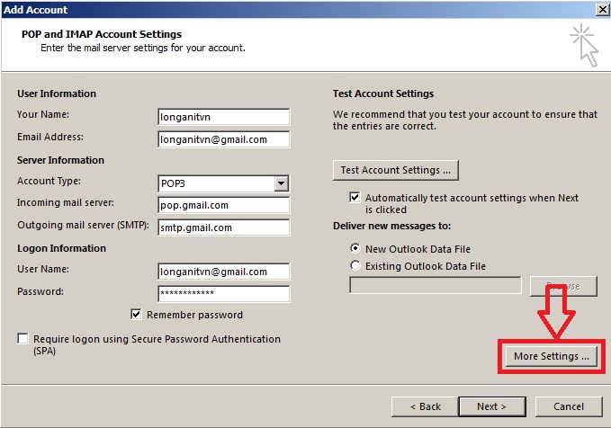This screenshot has height=428, width=611.
Task: Click the 'POP and IMAP Account Settings' title
Action: (x=102, y=34)
